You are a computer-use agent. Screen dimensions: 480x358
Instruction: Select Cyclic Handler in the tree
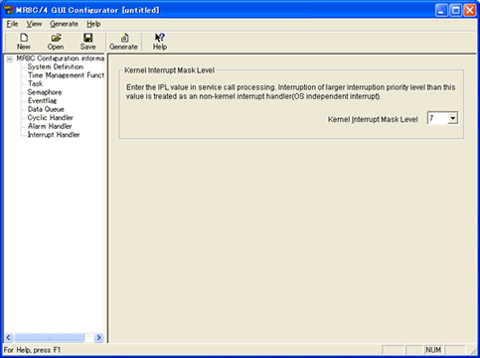pos(51,118)
